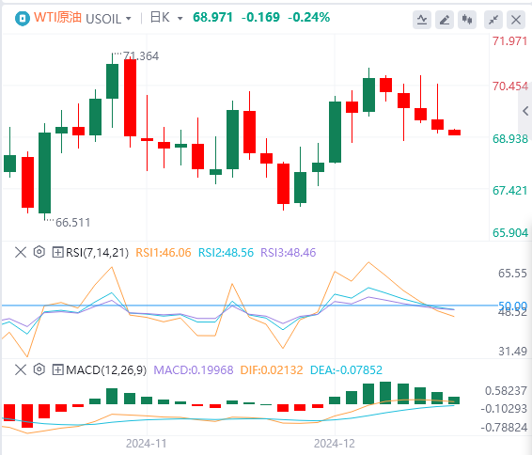Click the WTI原油 symbol name
Image resolution: width=532 pixels, height=455 pixels.
tap(57, 18)
